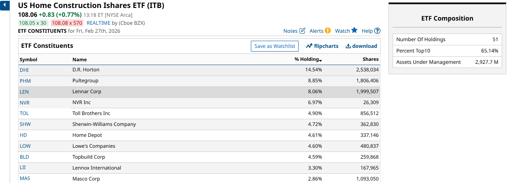
Task: Open the SHW symbol link
Action: [x=25, y=124]
